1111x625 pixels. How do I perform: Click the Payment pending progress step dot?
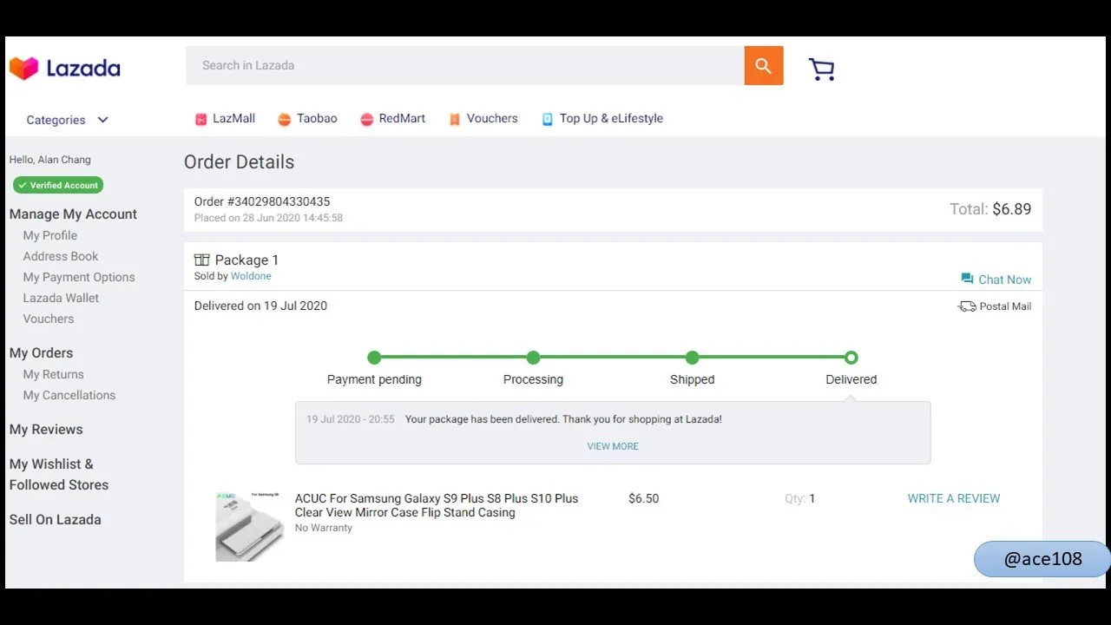coord(374,358)
